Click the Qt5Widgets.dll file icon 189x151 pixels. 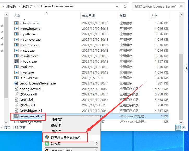(x=16, y=111)
